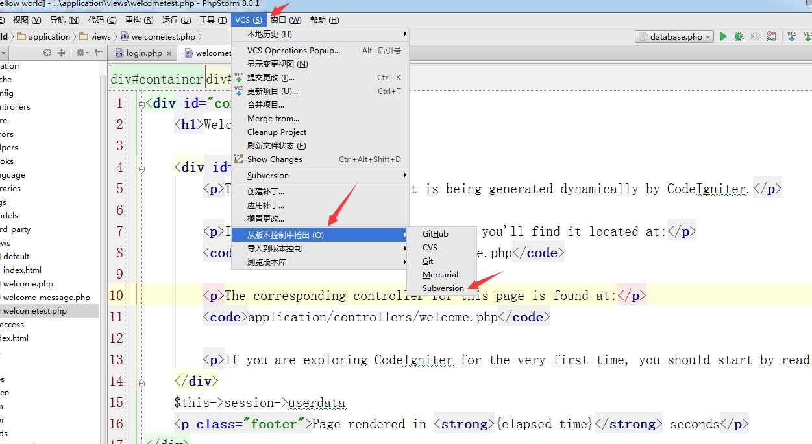Click the collapse all icon in project panel
The width and height of the screenshot is (812, 444).
tap(62, 53)
